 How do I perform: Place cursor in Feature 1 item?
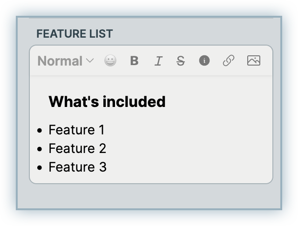pyautogui.click(x=76, y=130)
